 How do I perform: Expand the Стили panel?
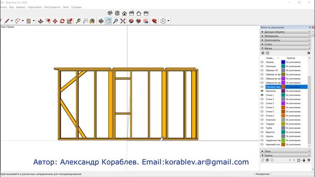(x=285, y=44)
